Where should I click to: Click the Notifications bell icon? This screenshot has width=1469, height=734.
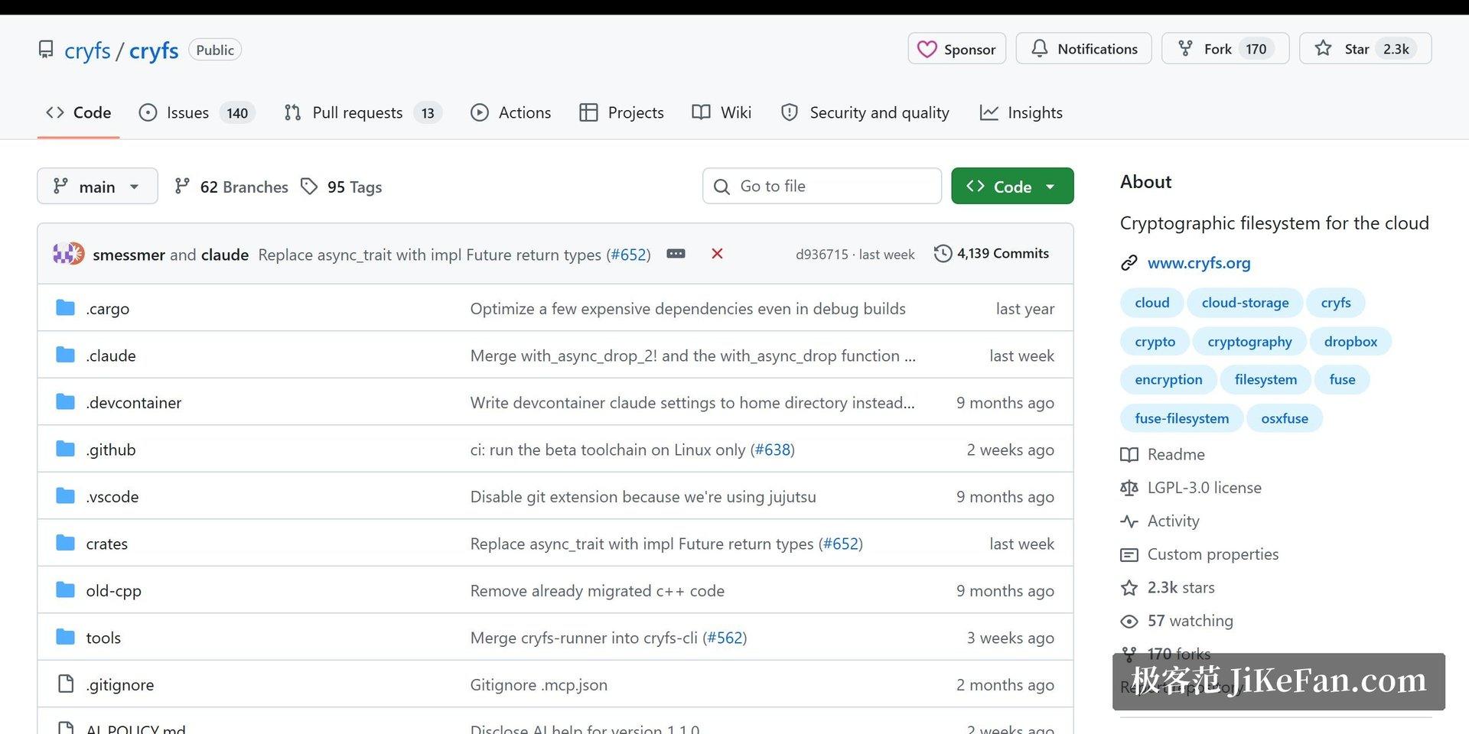(1039, 48)
